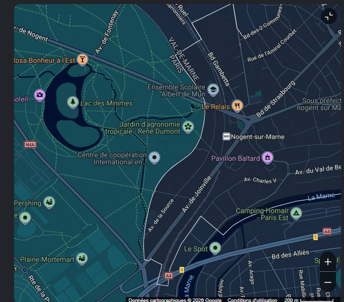The height and width of the screenshot is (302, 344).
Task: Click the Bd des Alliés street label
Action: 290,254
